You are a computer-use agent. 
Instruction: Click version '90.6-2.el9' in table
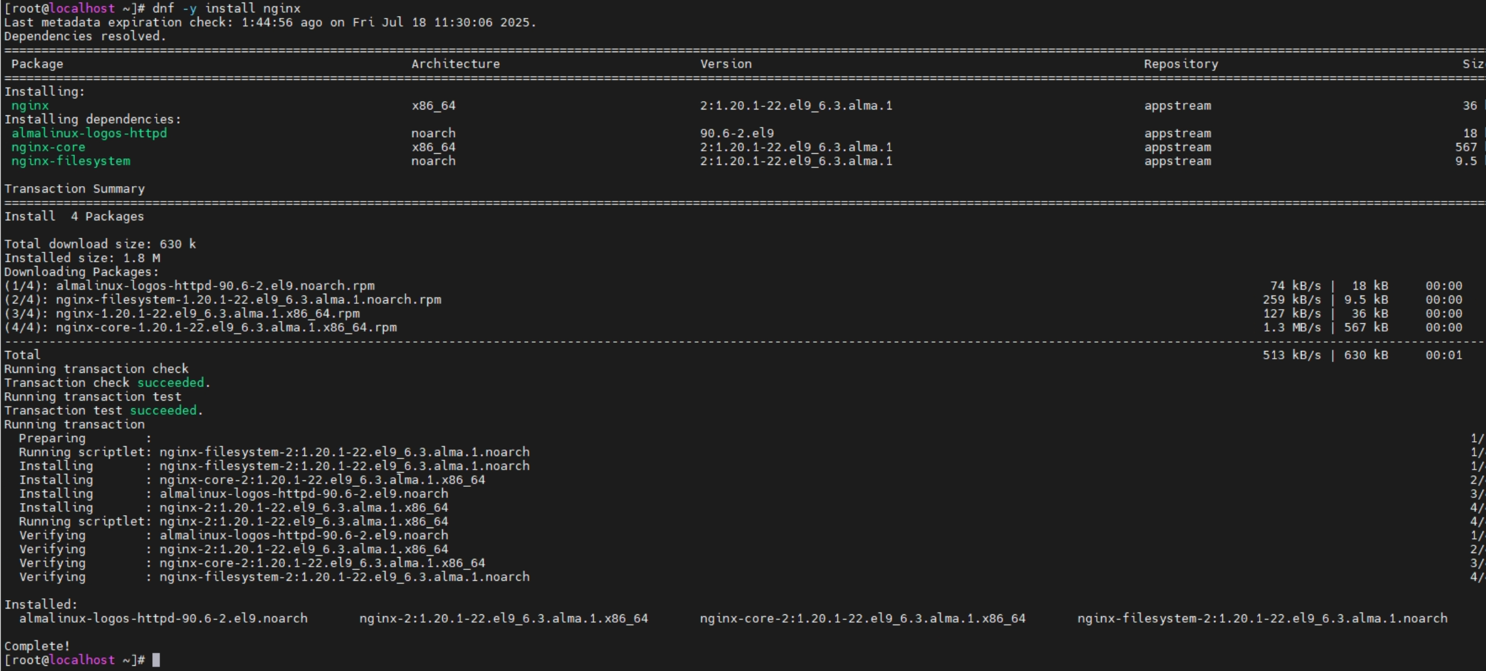[x=737, y=133]
